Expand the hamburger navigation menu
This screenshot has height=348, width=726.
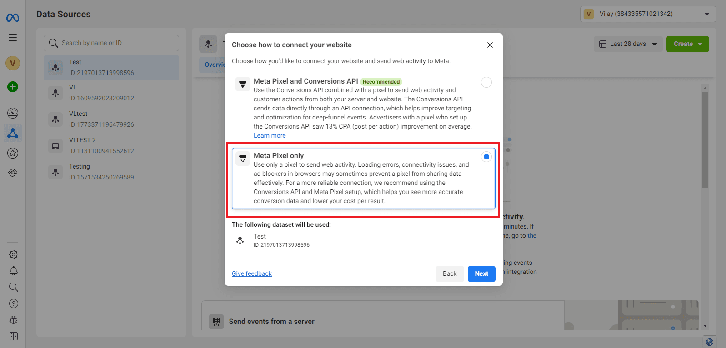pos(13,38)
